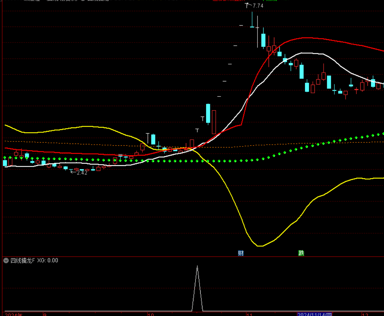This screenshot has width=384, height=316.
Task: Click the month 12 marker on time axis
Action: tap(365, 314)
